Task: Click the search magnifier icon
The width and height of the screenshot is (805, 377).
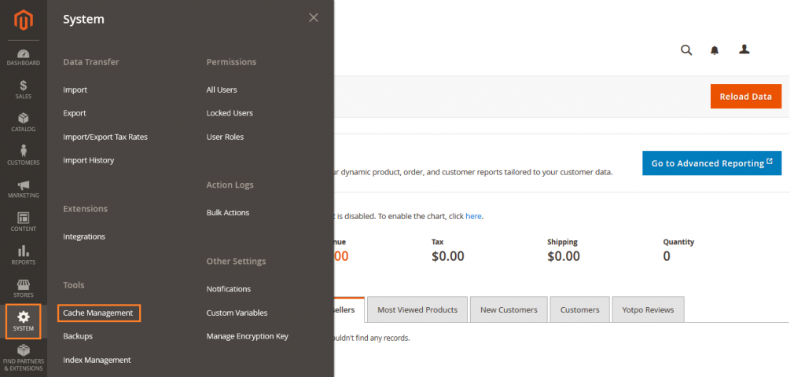Action: 686,49
